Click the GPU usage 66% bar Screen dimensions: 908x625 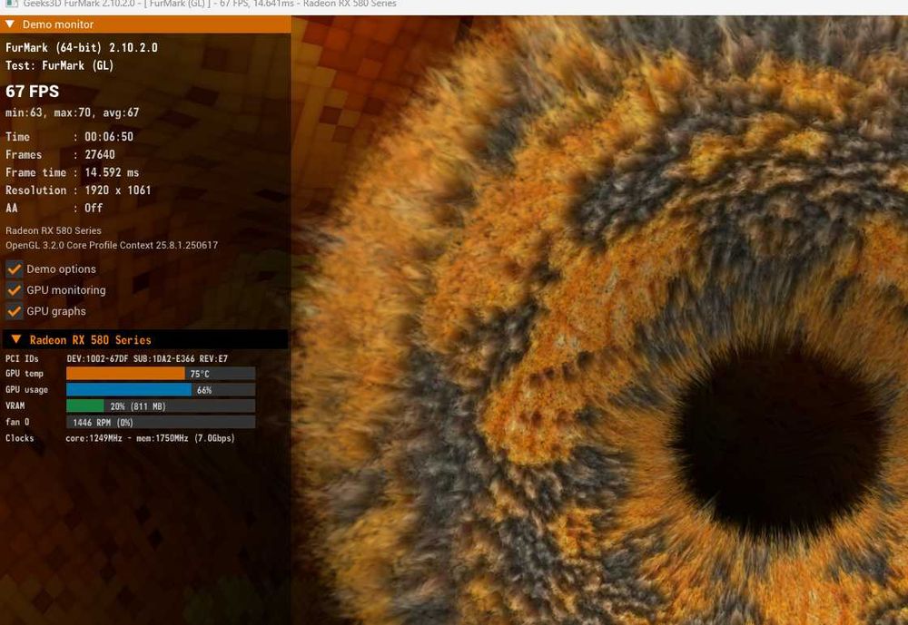[x=161, y=390]
